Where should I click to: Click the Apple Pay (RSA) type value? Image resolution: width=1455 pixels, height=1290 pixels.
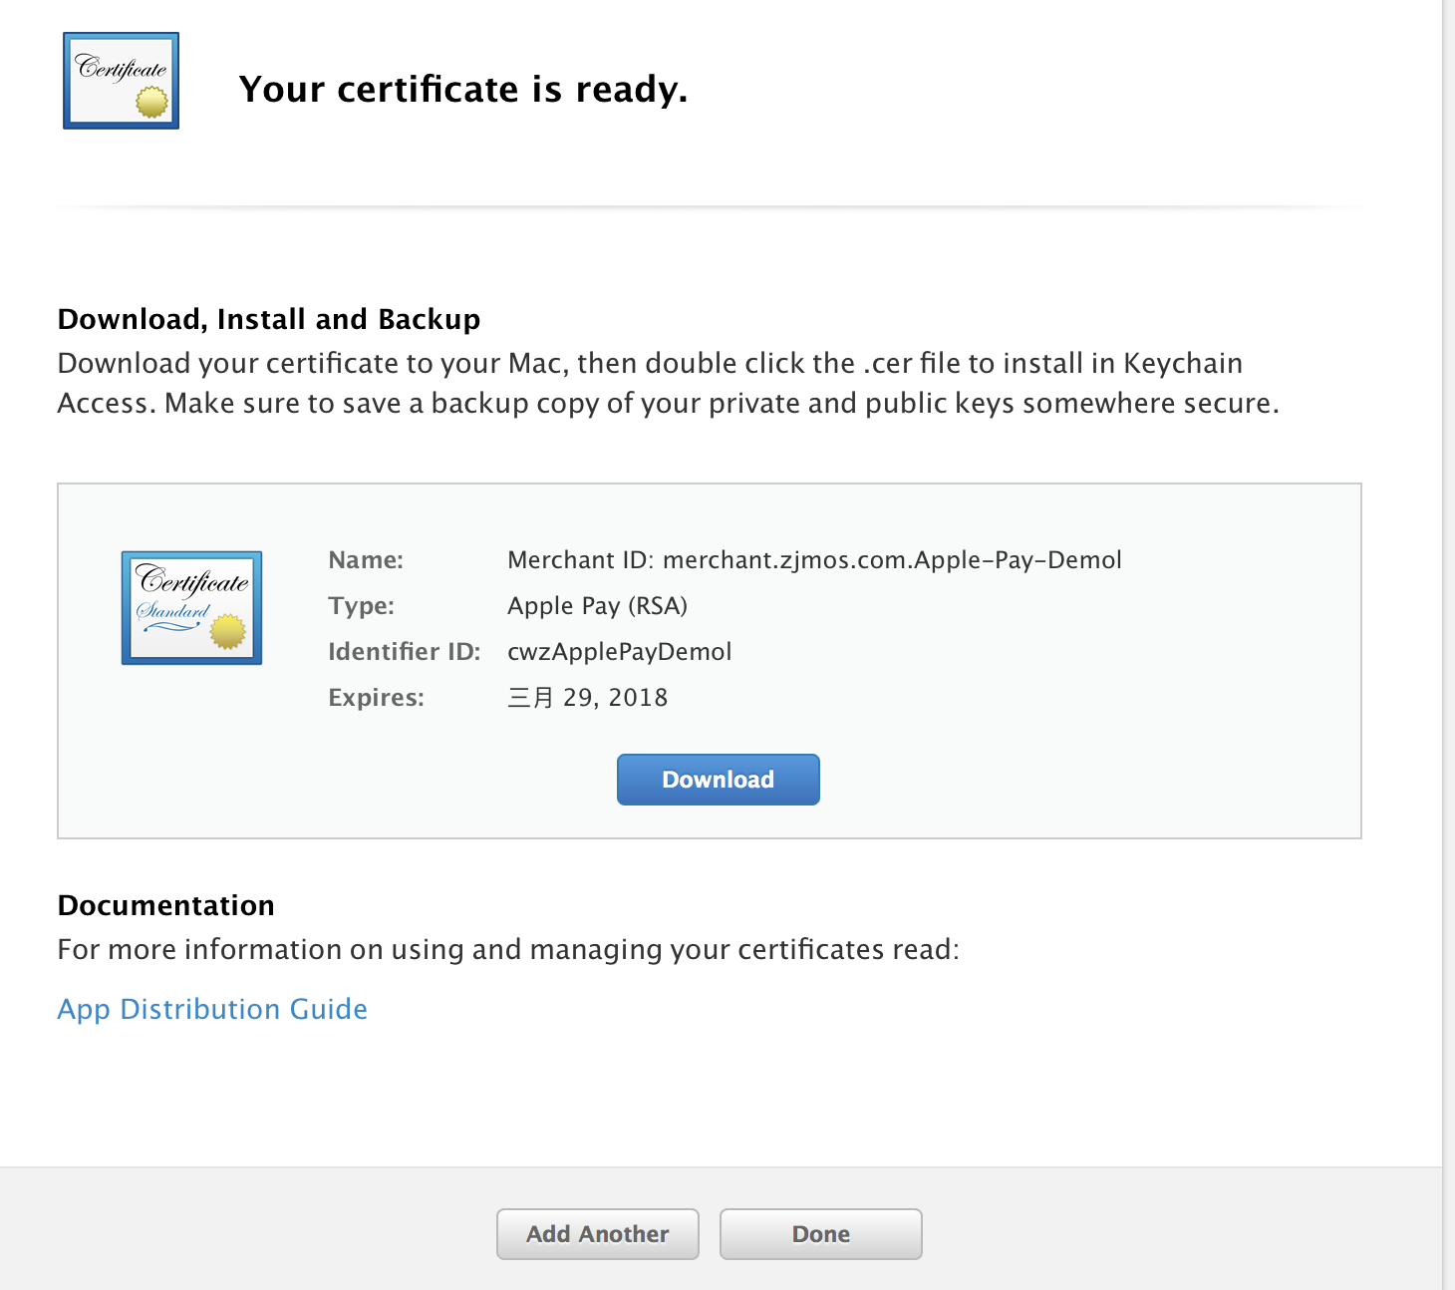pyautogui.click(x=597, y=606)
